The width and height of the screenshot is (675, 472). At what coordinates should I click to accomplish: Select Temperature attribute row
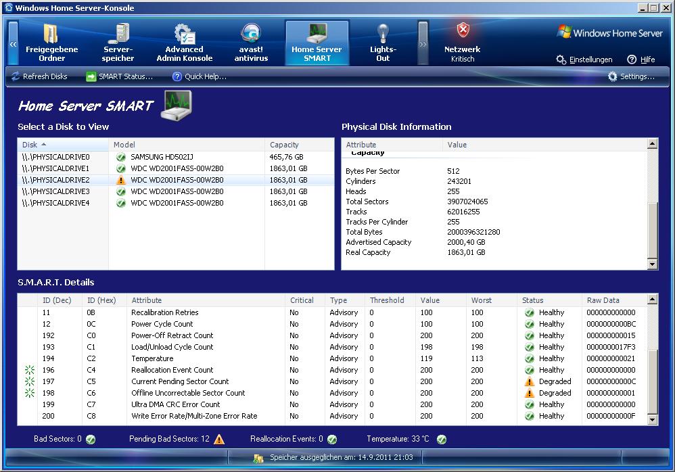coord(332,358)
